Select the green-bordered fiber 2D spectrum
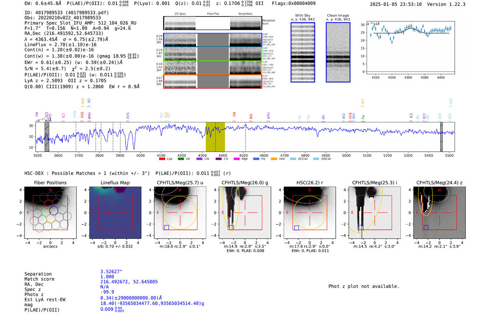This screenshot has height=334, width=490. tap(212, 54)
